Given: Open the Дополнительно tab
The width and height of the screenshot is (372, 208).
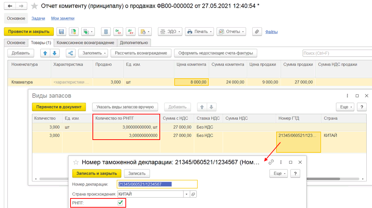Looking at the screenshot, I should point(134,43).
